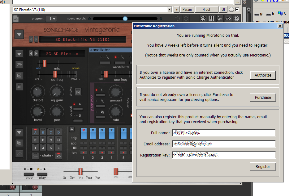
Task: Click the UI button
Action: click(x=223, y=10)
